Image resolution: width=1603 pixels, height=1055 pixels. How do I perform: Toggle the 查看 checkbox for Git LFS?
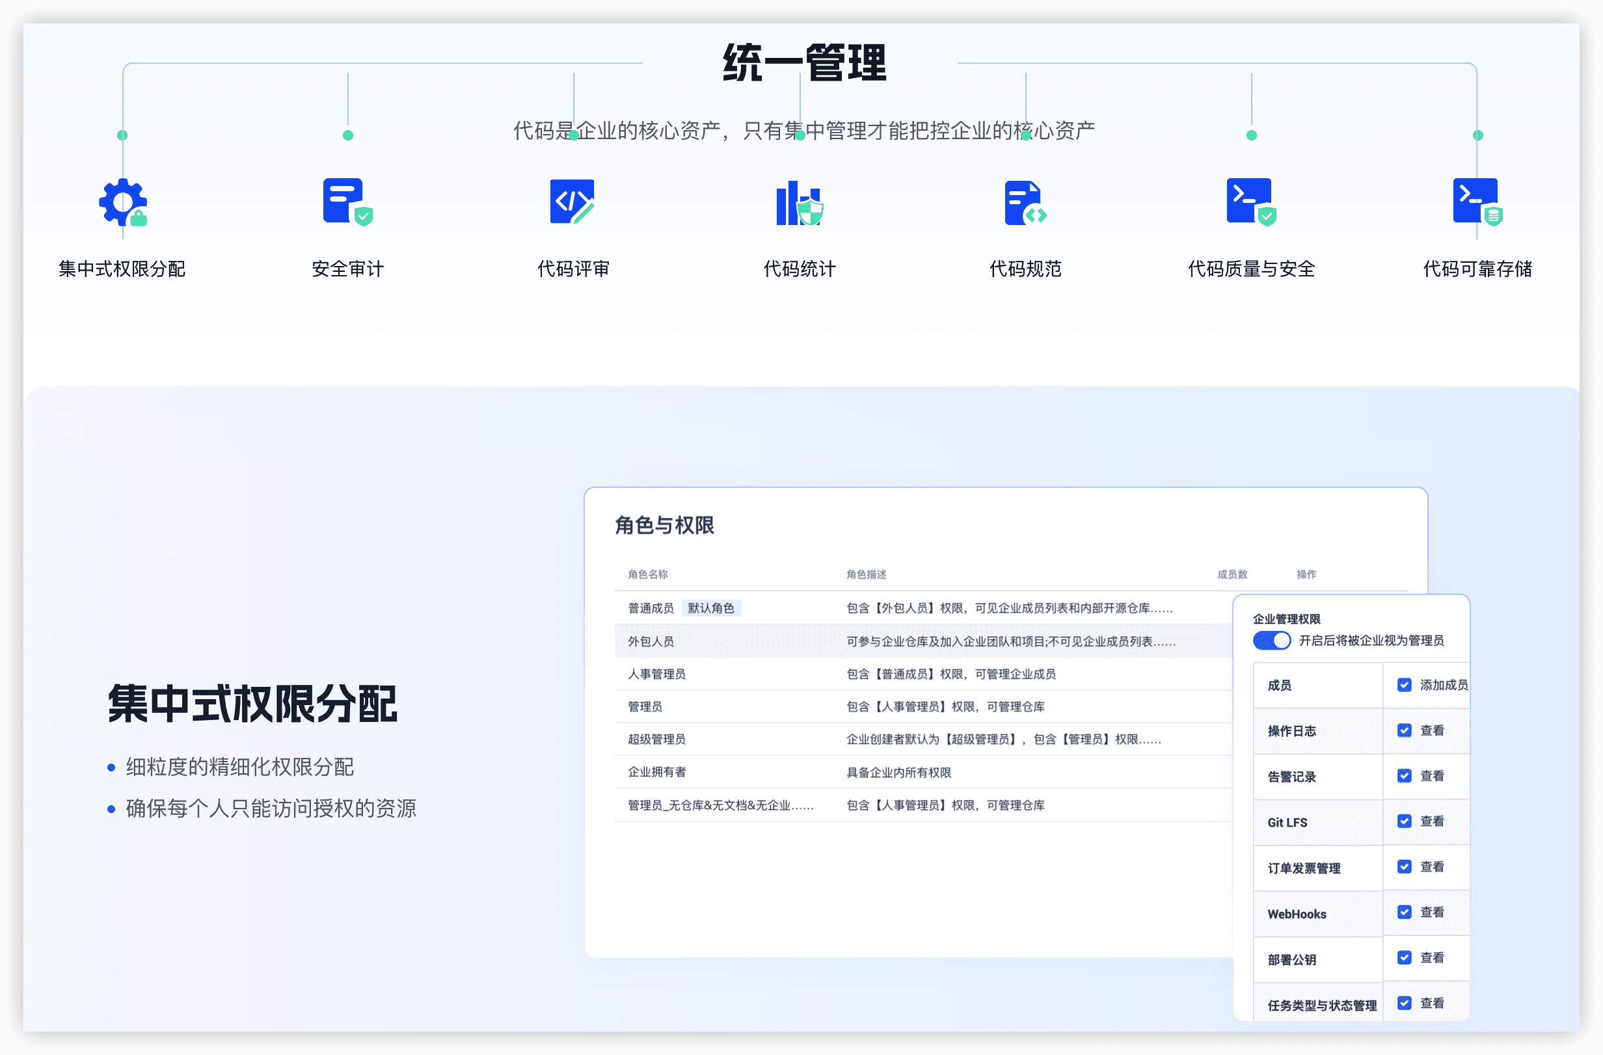(1405, 821)
